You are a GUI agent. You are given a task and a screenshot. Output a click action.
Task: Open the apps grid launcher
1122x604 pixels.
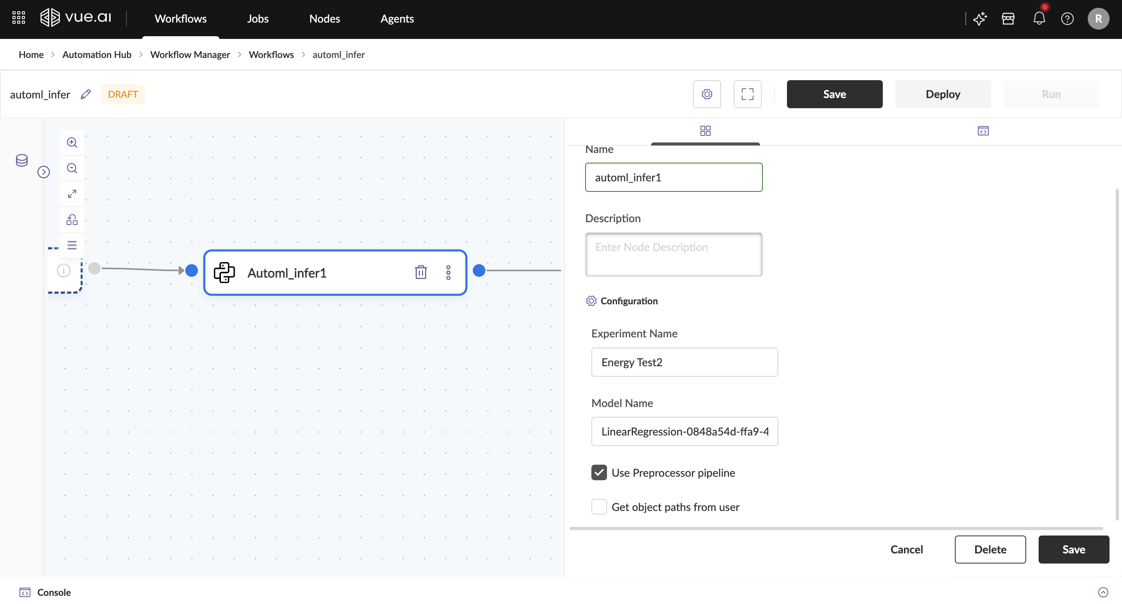19,18
